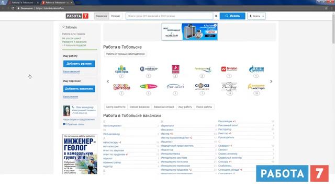Open the Массажист vacancy category
This screenshot has width=335, height=188.
pos(167,130)
